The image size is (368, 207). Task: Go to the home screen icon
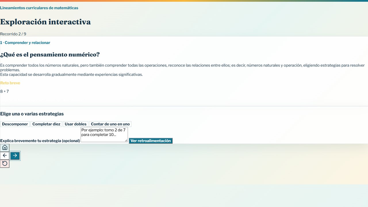tap(5, 148)
